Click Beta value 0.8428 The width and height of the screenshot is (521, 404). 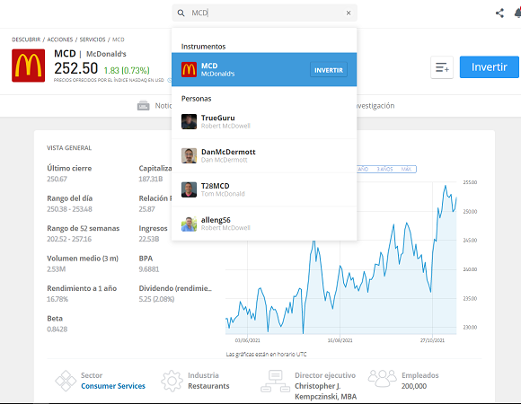[x=57, y=329]
